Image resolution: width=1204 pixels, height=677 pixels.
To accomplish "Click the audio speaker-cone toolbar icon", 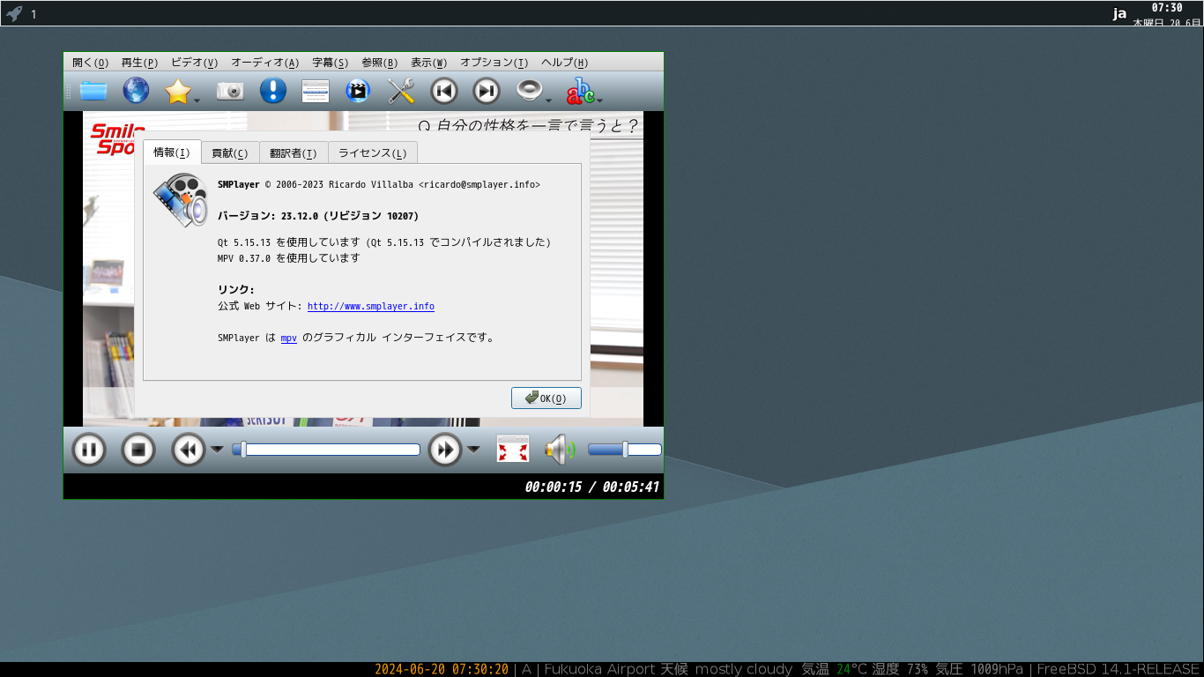I will tap(529, 91).
